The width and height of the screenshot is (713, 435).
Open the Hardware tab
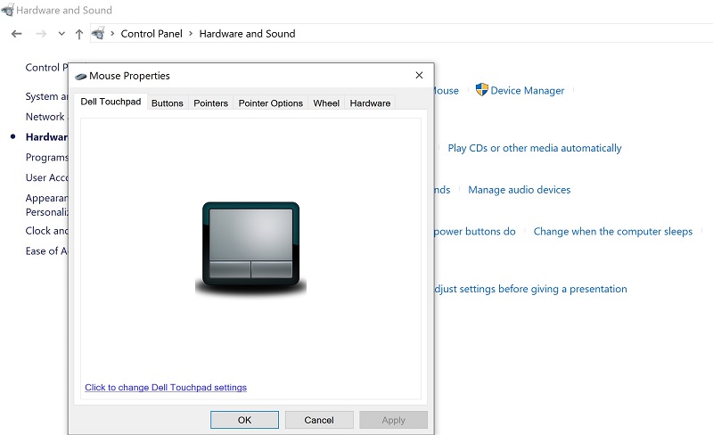click(x=370, y=103)
